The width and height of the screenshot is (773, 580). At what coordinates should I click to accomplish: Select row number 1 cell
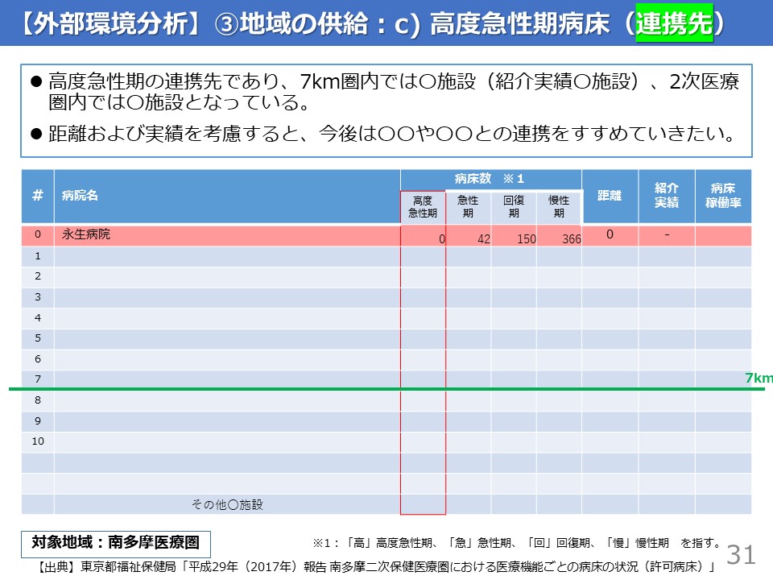(x=38, y=256)
